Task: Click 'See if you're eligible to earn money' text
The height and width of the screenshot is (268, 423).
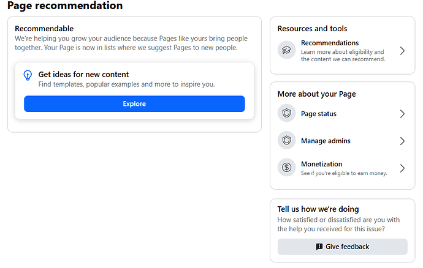Action: pos(344,173)
